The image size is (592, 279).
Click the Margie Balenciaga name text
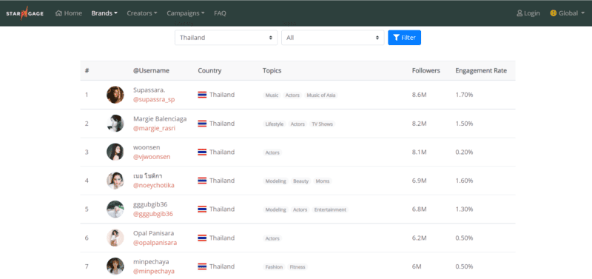160,119
